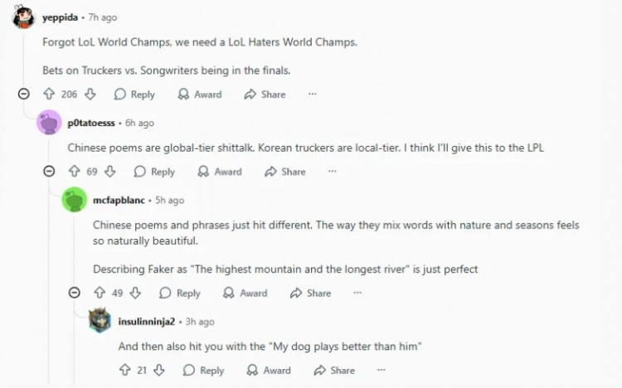Award insulinninja2's comment
622x388 pixels.
click(269, 370)
